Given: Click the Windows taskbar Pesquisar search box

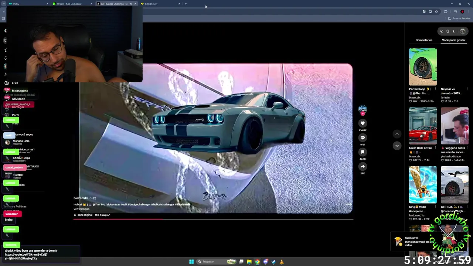Looking at the screenshot, I should pos(216,262).
